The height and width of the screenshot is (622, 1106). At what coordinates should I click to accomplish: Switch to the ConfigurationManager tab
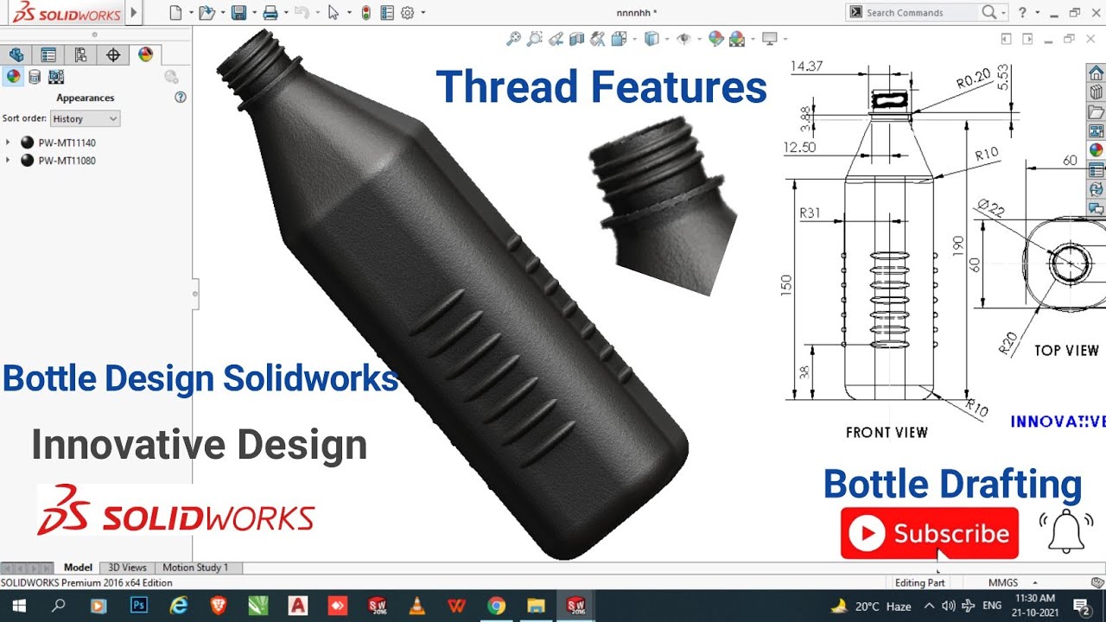pyautogui.click(x=80, y=54)
